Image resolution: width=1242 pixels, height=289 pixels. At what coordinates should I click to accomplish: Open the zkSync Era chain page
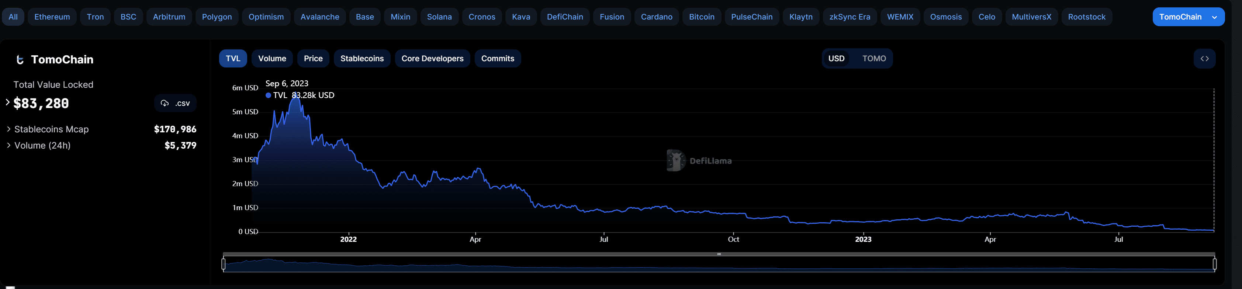[x=850, y=17]
